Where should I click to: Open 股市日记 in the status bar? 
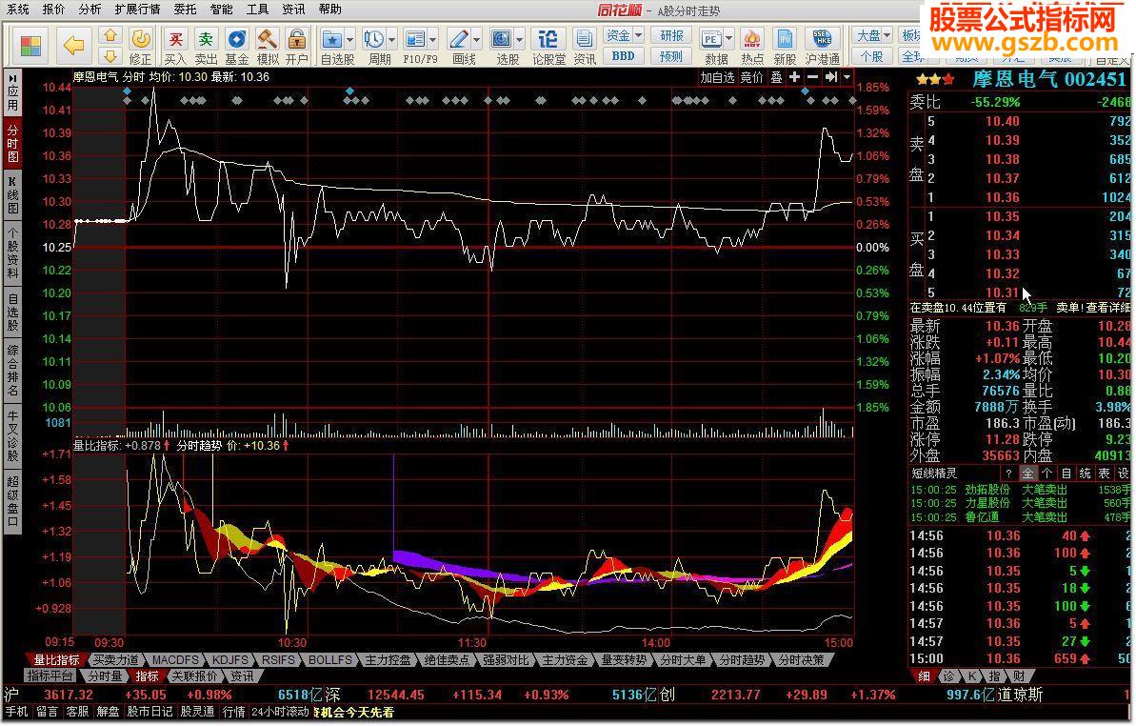pyautogui.click(x=150, y=712)
